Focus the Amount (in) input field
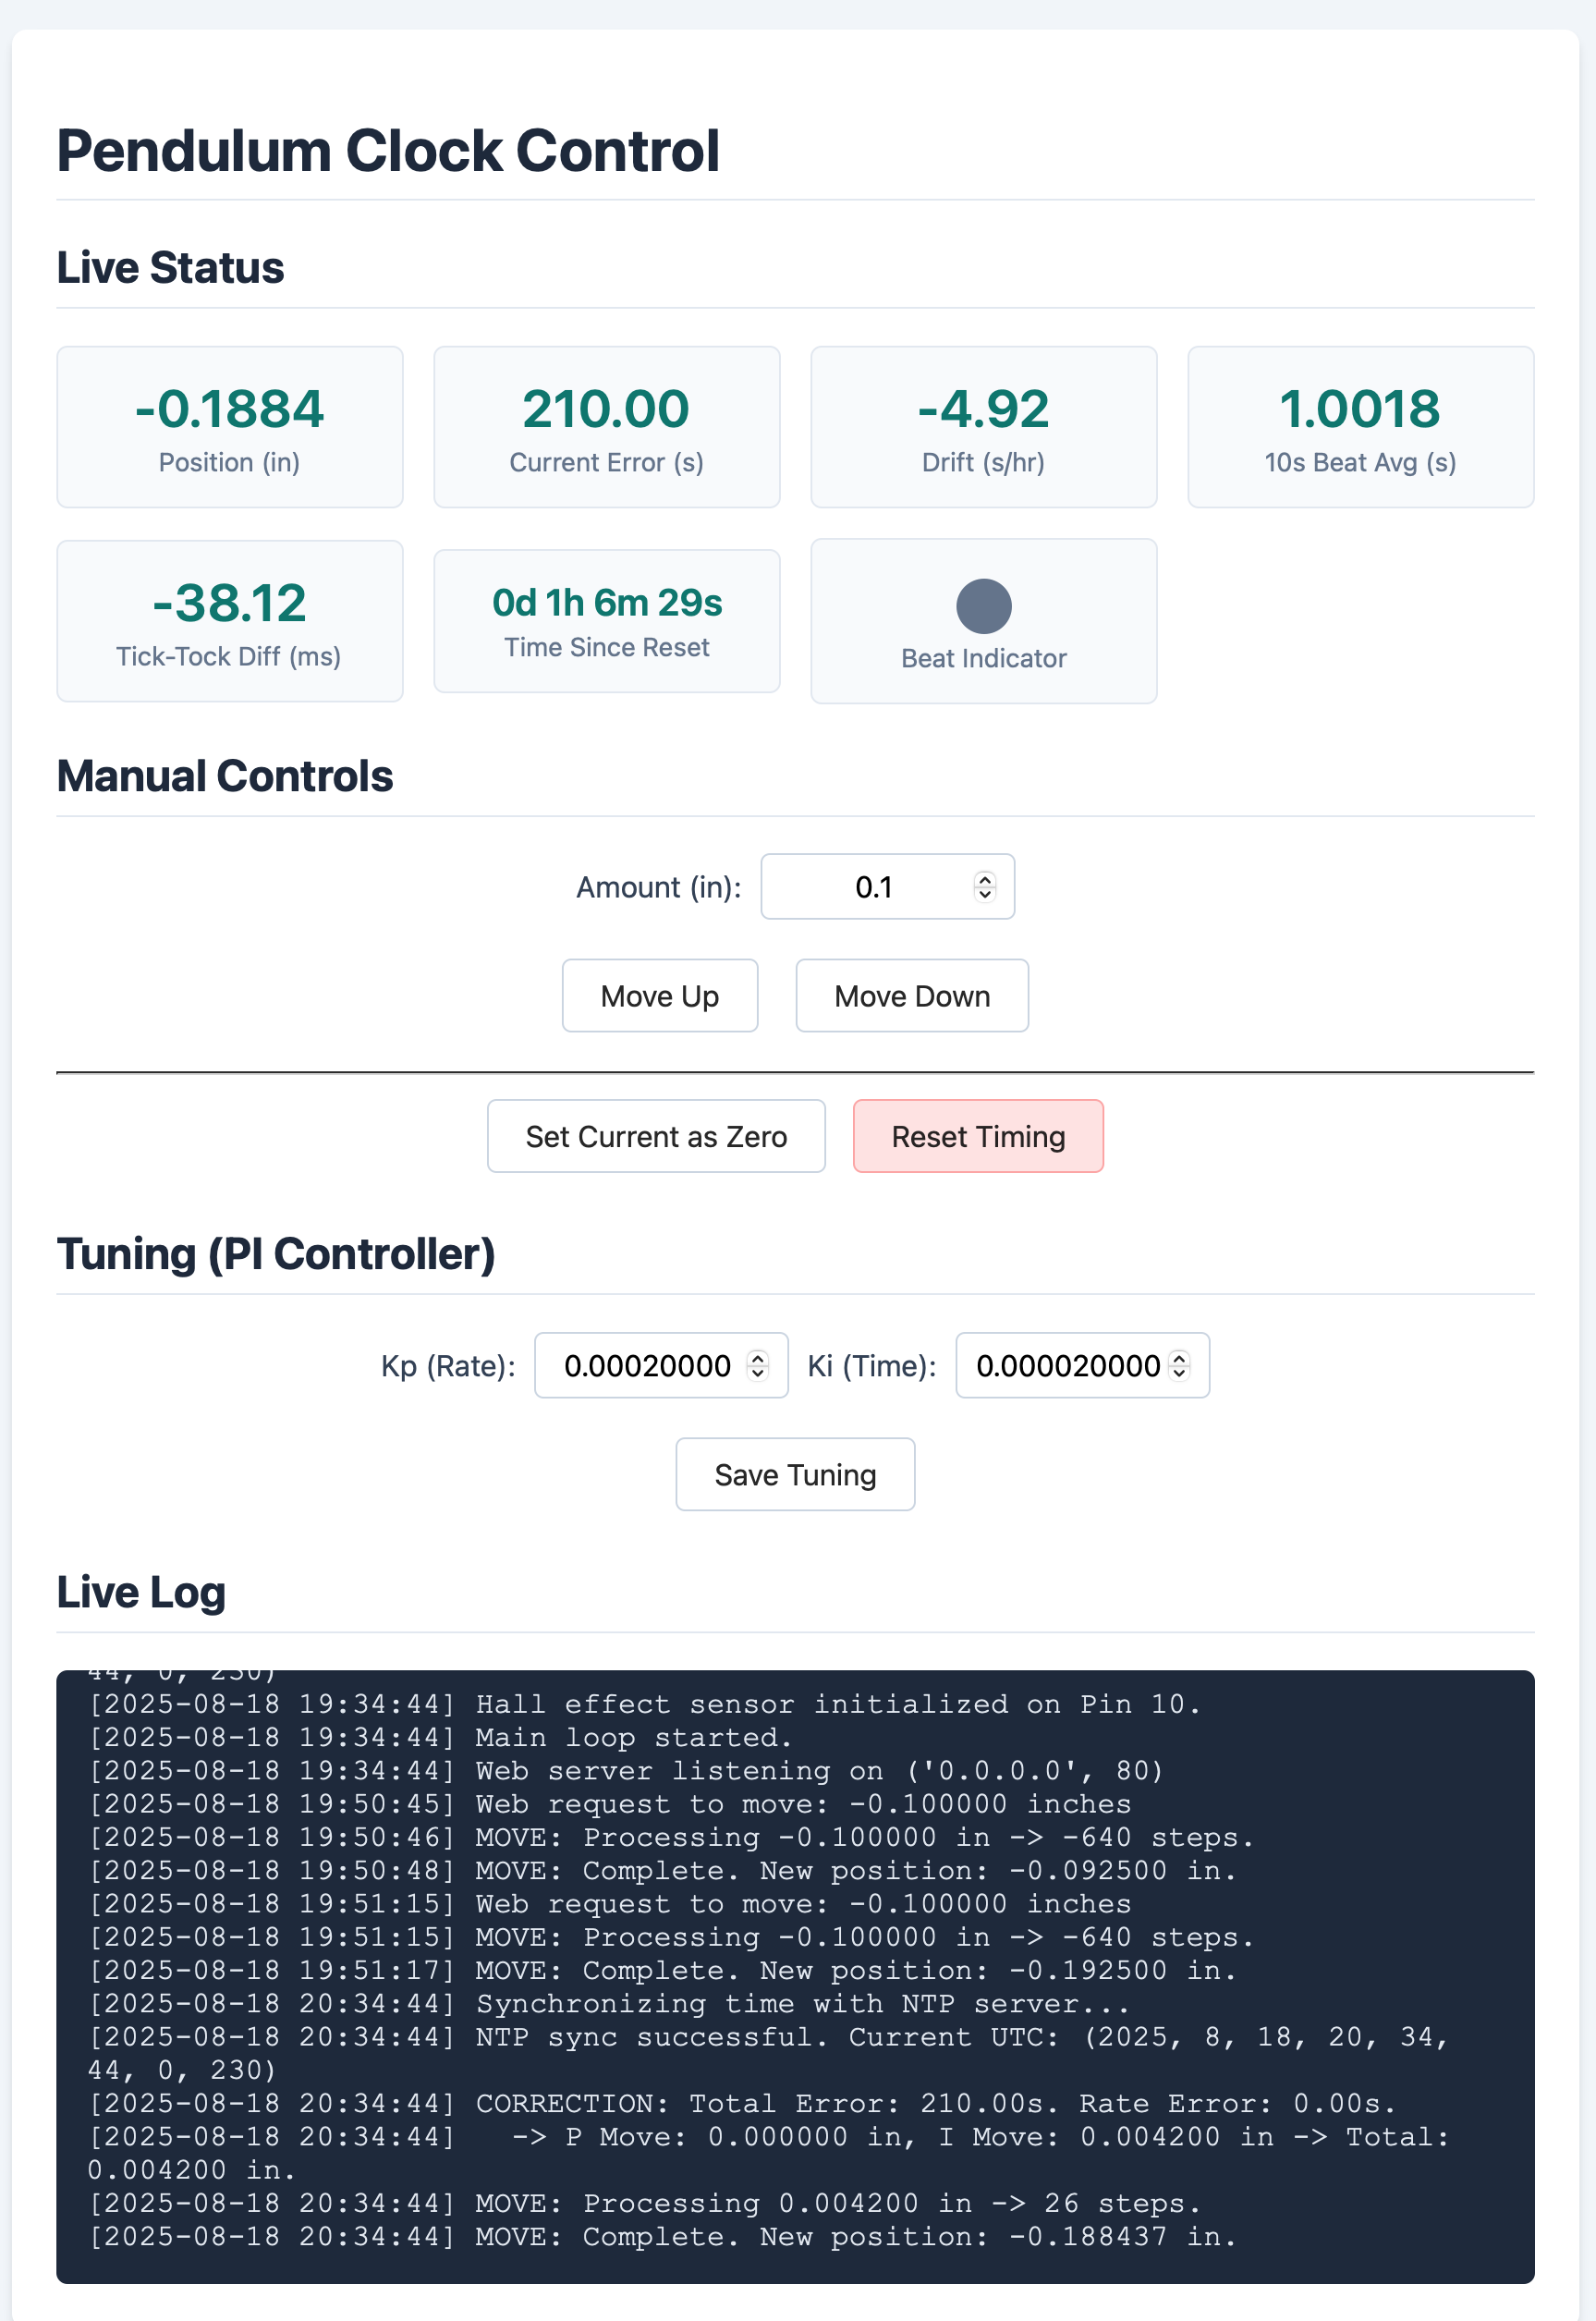Screen dimensions: 1596x2321 point(870,887)
